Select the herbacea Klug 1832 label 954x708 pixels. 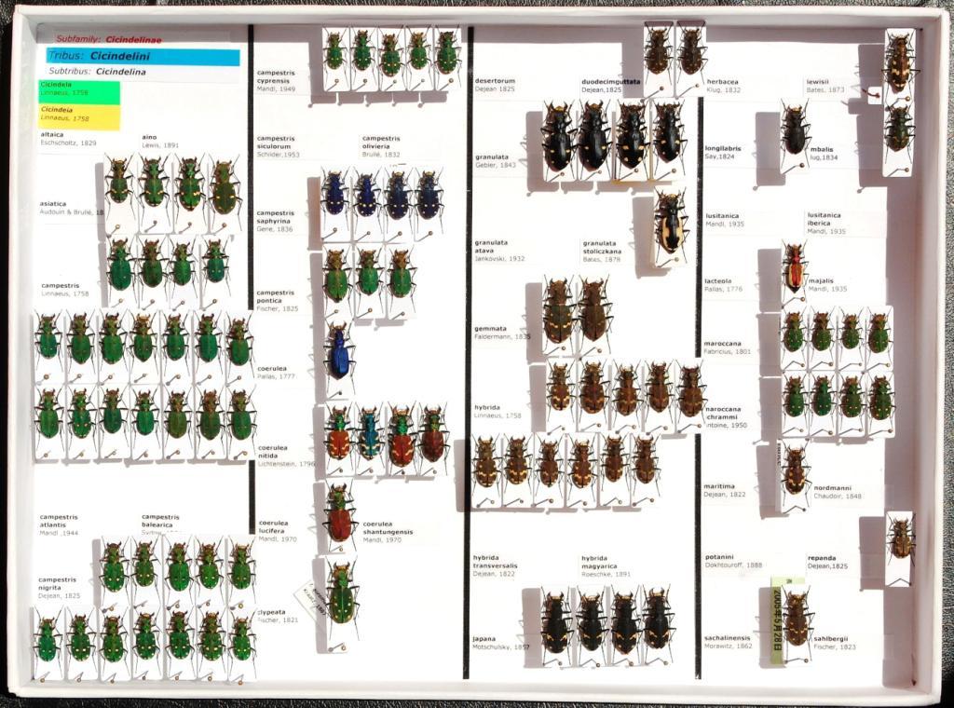click(725, 85)
